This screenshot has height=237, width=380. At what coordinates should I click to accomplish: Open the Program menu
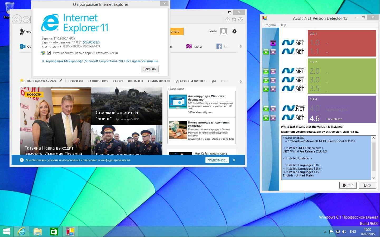coord(270,25)
